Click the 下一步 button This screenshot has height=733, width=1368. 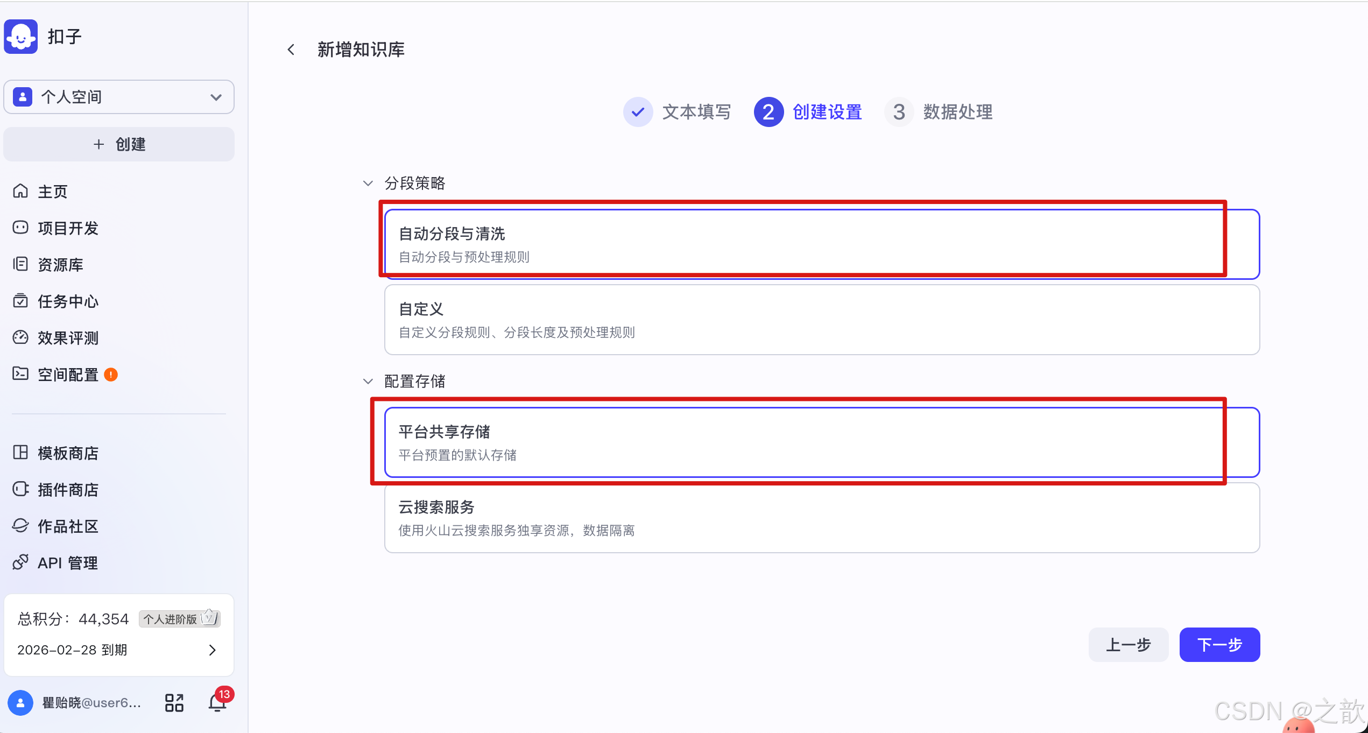(x=1219, y=644)
